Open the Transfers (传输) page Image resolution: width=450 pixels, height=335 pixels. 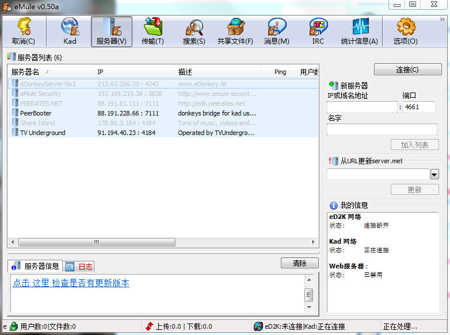[x=152, y=31]
